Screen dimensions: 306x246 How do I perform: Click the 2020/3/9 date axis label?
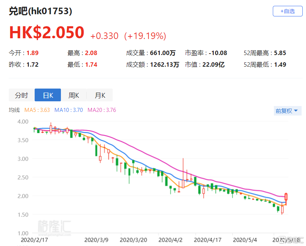point(96,240)
